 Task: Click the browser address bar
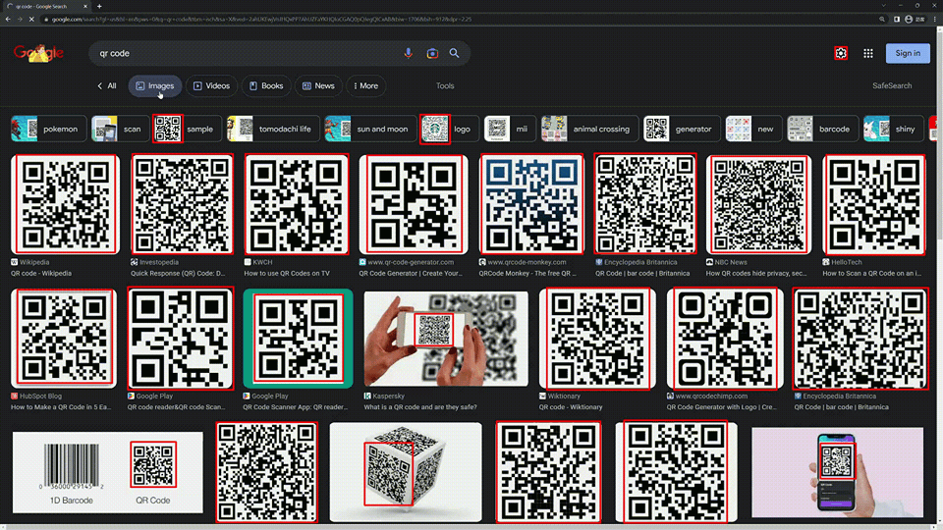tap(457, 20)
